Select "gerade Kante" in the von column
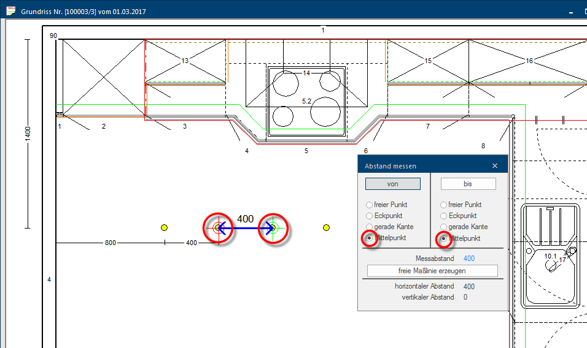This screenshot has width=587, height=348. [x=369, y=227]
